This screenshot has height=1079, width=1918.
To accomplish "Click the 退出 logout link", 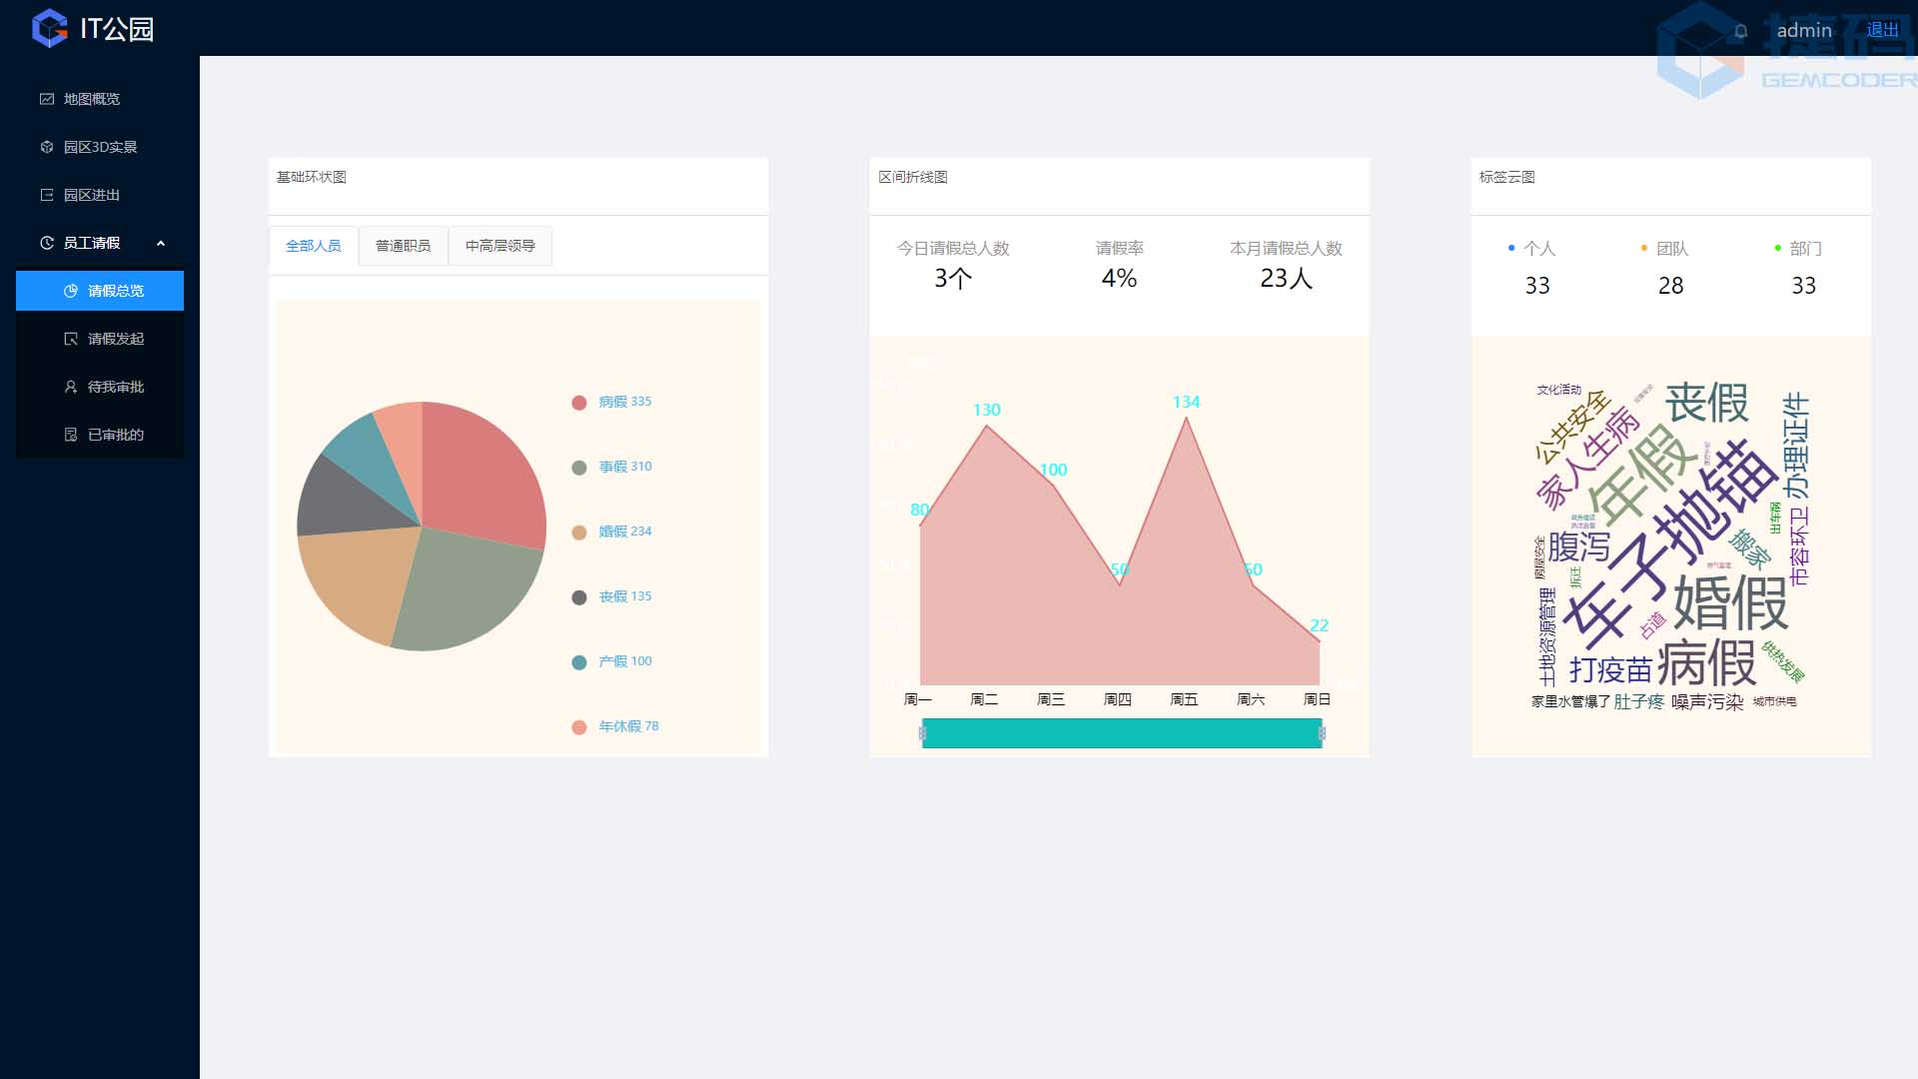I will click(x=1882, y=30).
